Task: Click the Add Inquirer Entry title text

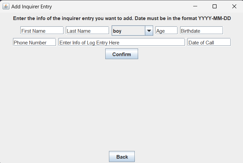Action: (32, 6)
